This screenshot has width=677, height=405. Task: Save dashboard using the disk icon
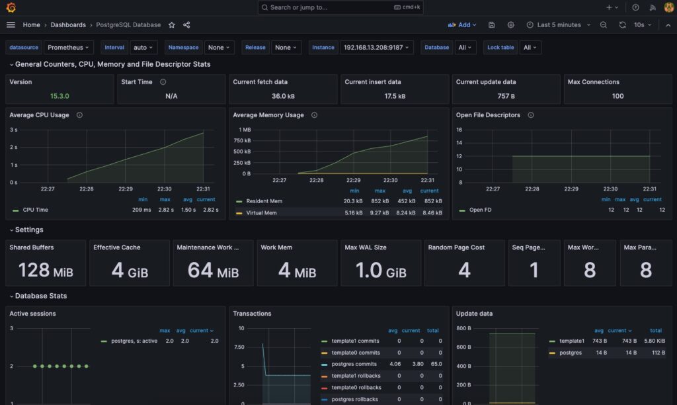pyautogui.click(x=491, y=25)
